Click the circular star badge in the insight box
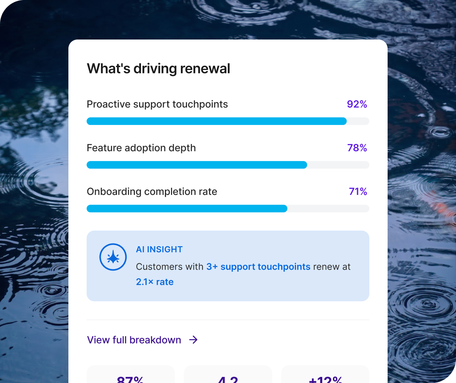This screenshot has height=383, width=456. pyautogui.click(x=113, y=257)
